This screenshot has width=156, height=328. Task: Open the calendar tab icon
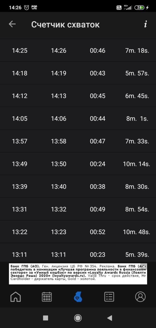(x=47, y=297)
